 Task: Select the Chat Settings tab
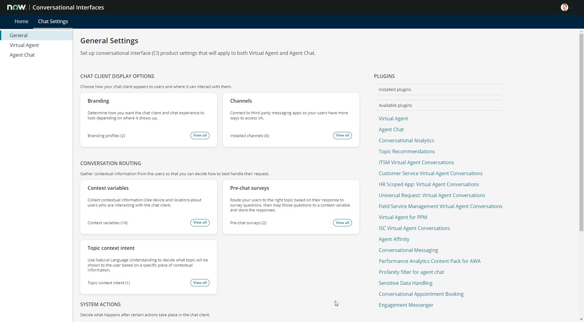pos(53,21)
